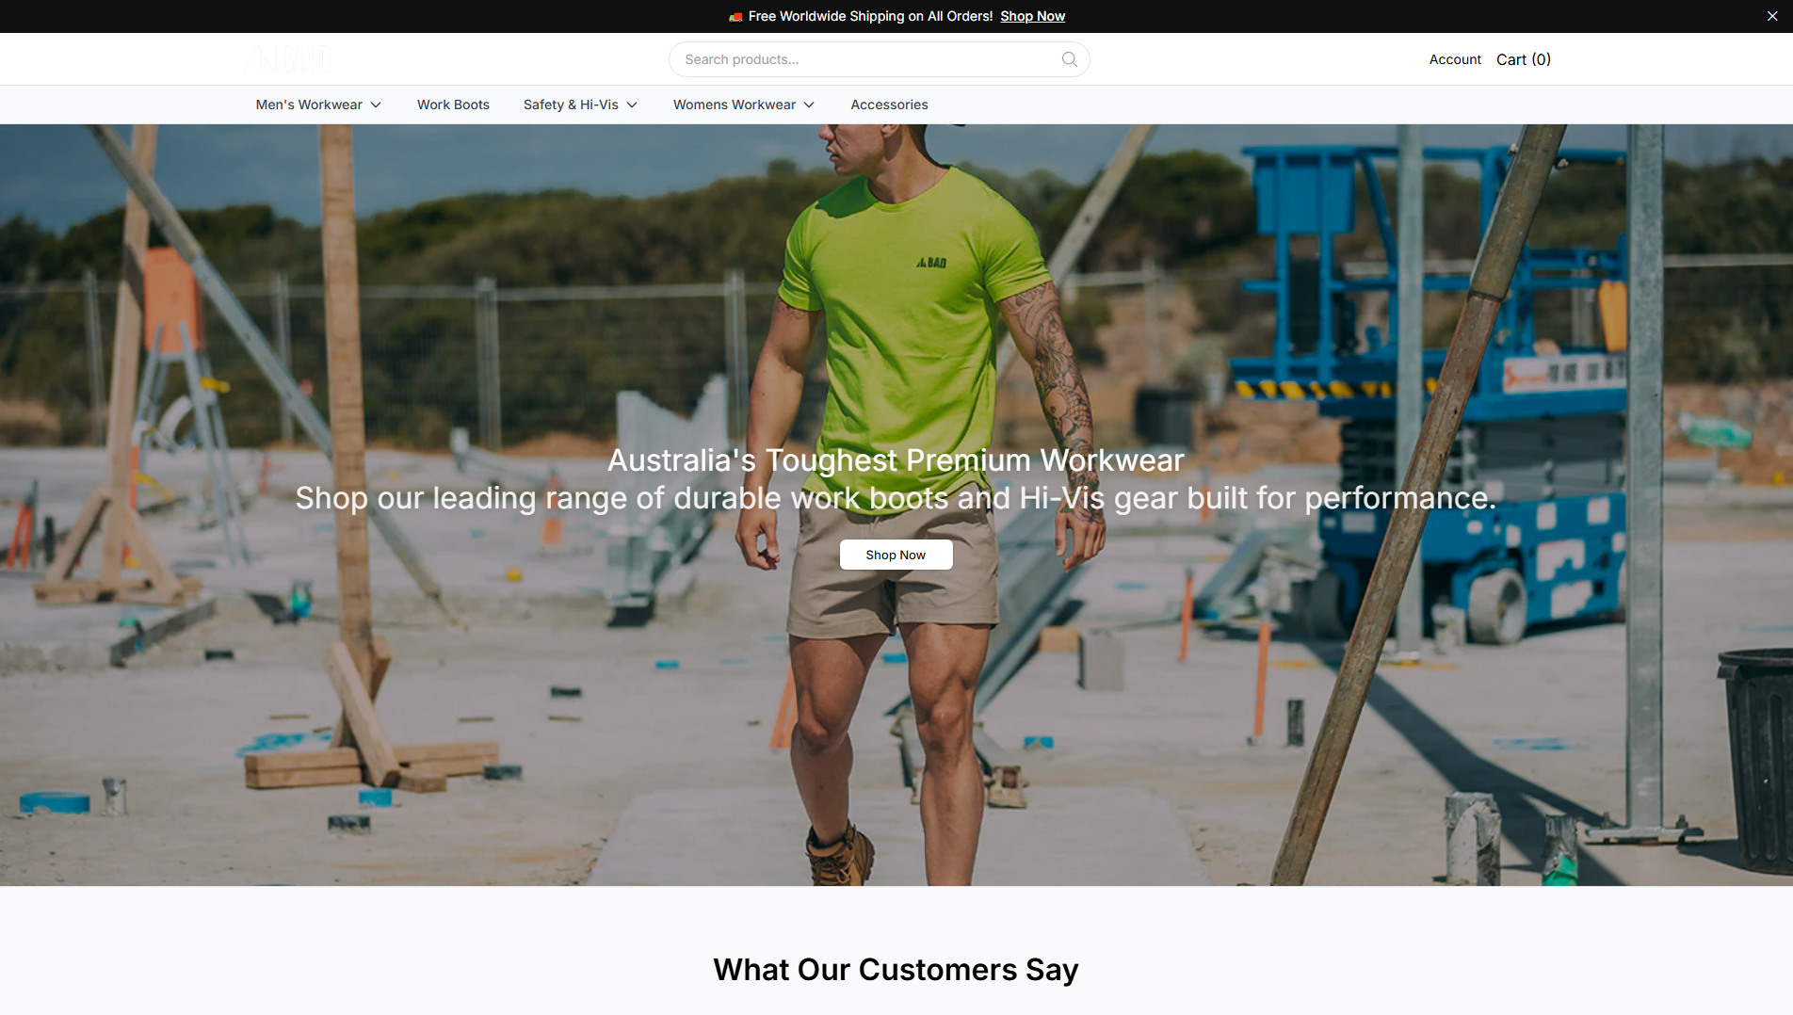Click the Shop Now link in banner
The width and height of the screenshot is (1793, 1015).
tap(1032, 16)
